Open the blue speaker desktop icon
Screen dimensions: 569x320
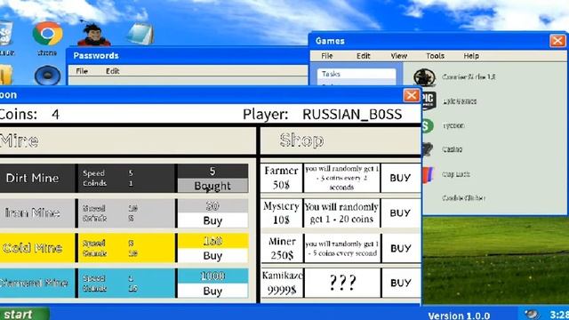(x=47, y=76)
